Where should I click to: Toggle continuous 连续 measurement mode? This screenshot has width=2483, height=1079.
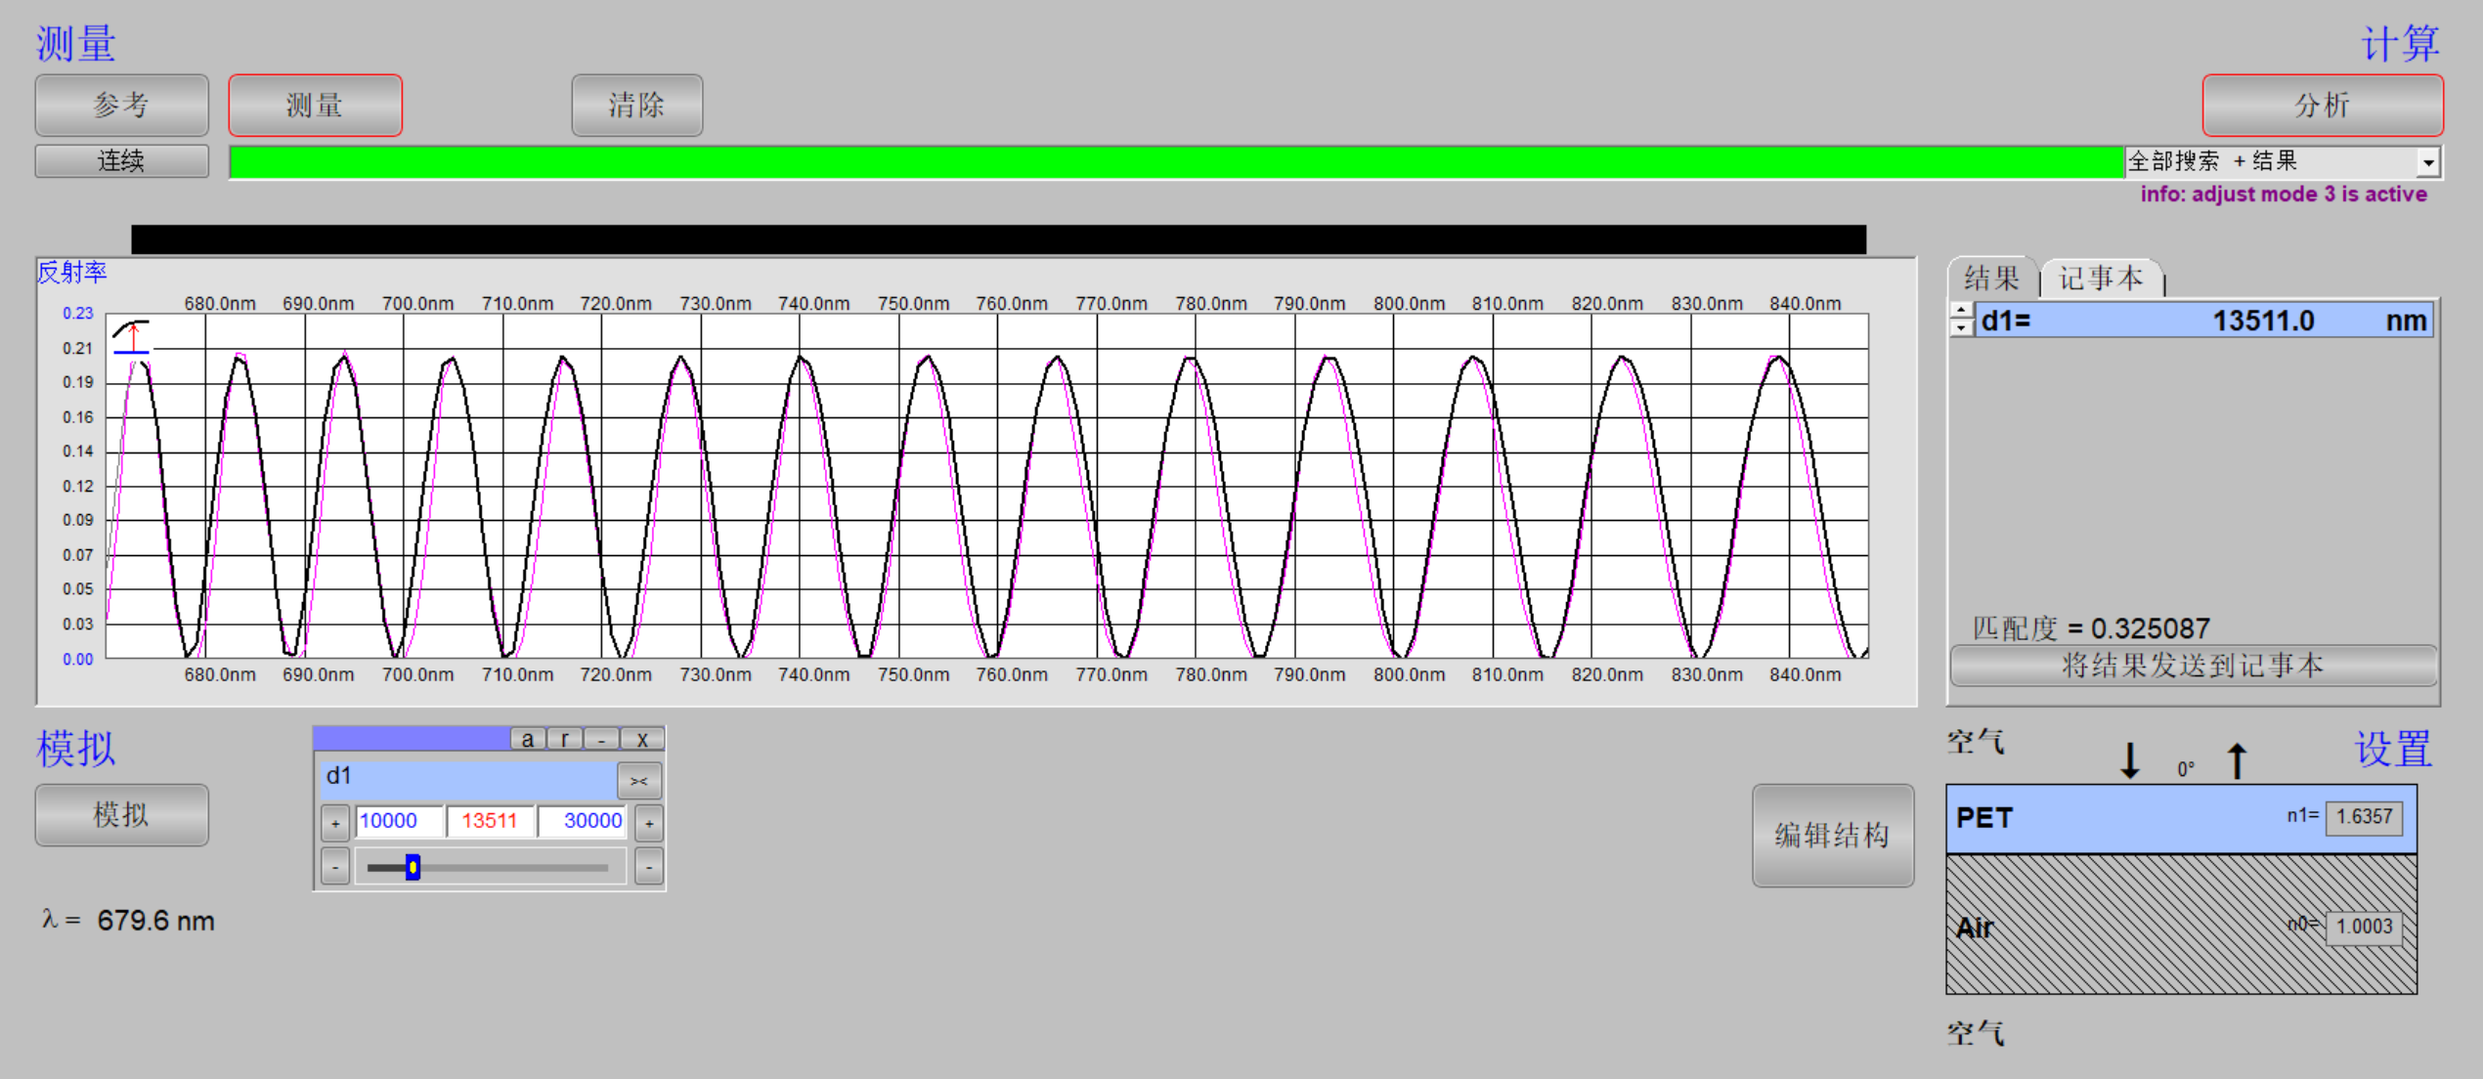[121, 161]
